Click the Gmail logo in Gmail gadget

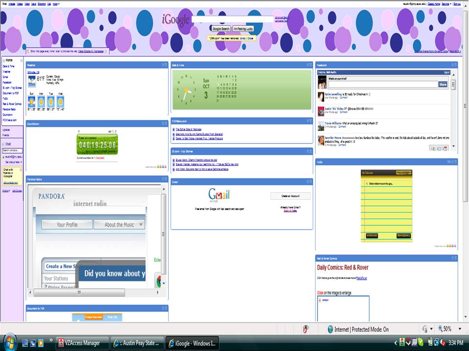[x=219, y=195]
